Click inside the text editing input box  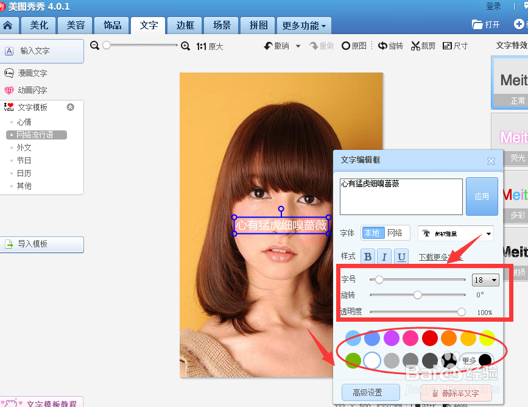point(401,196)
